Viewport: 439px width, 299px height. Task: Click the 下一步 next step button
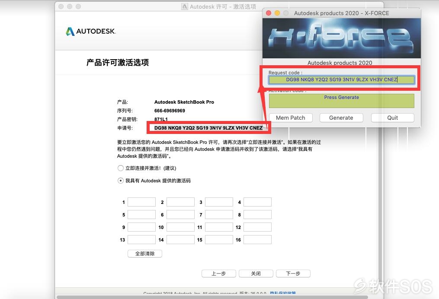click(x=293, y=274)
